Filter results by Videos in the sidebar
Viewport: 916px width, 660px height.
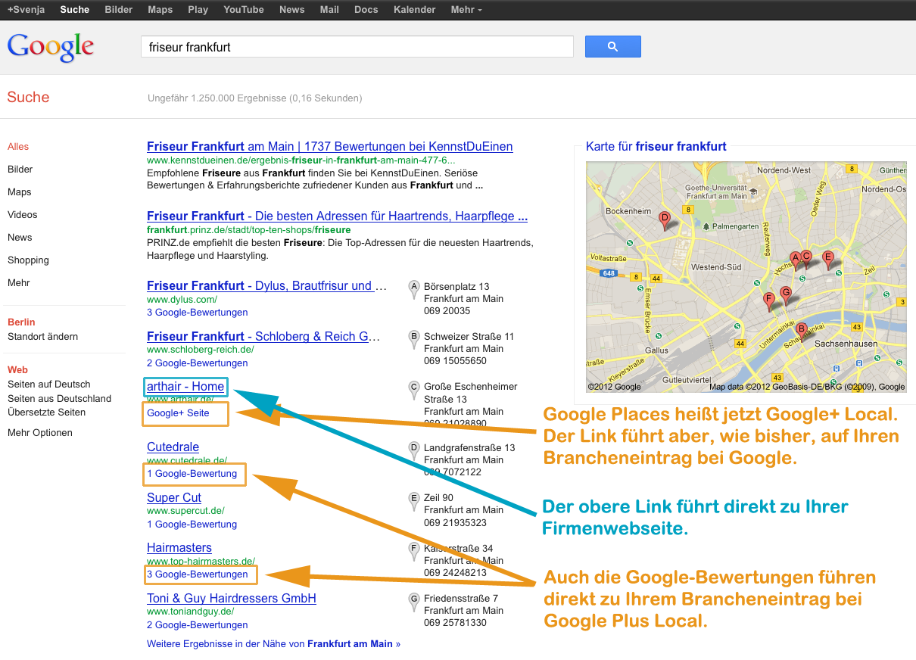(x=23, y=215)
